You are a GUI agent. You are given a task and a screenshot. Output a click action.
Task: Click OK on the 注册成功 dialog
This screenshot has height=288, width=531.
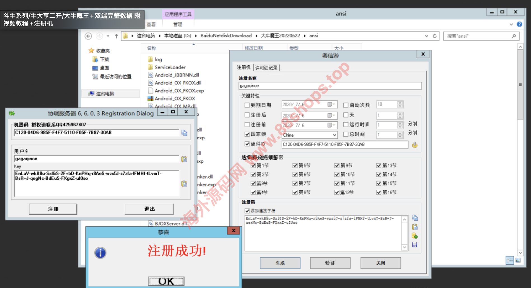point(166,281)
